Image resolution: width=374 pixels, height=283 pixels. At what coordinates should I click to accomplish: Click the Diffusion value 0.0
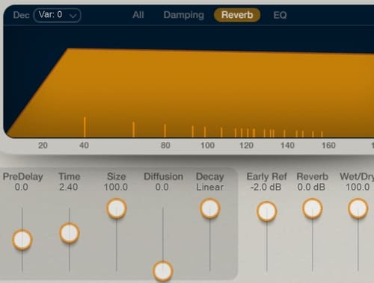click(x=162, y=187)
